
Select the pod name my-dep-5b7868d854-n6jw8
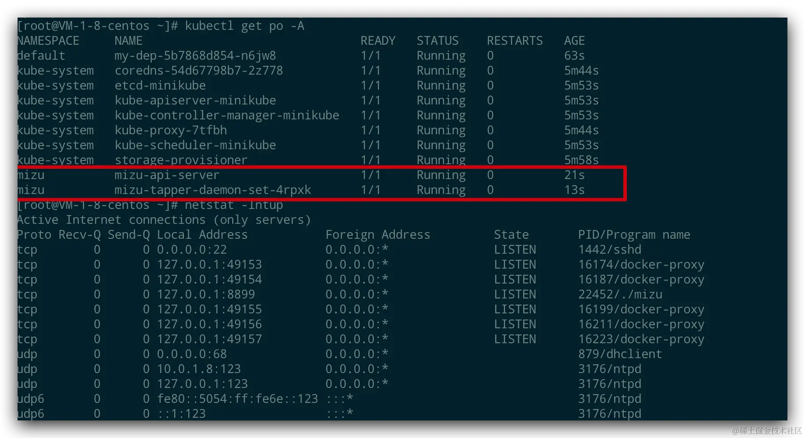(x=195, y=56)
